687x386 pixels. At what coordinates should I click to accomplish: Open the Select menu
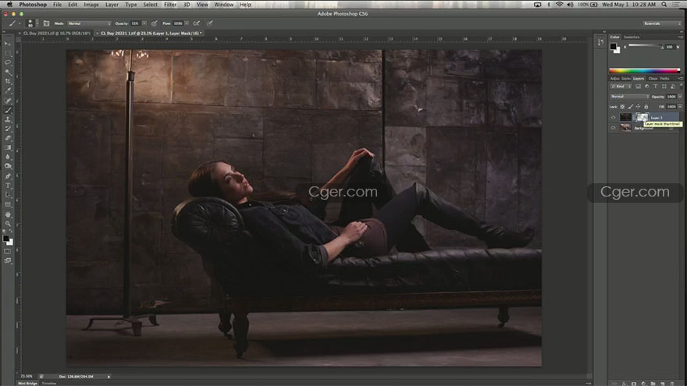[x=150, y=5]
